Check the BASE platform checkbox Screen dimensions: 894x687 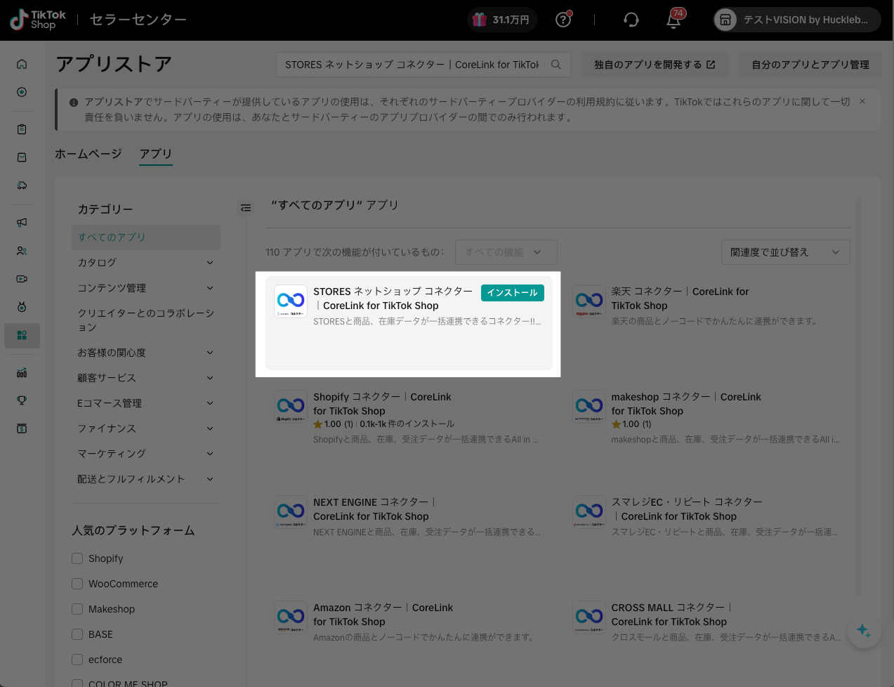[77, 634]
